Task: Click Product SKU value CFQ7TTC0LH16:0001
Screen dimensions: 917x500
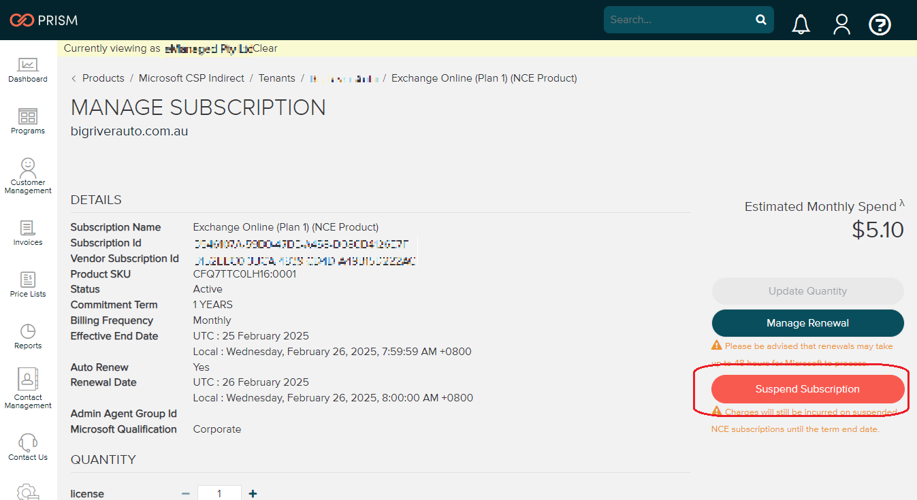Action: point(245,274)
